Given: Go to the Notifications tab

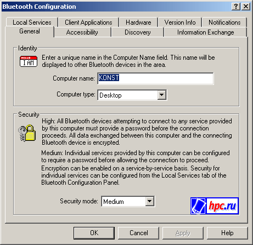Looking at the screenshot, I should 224,22.
